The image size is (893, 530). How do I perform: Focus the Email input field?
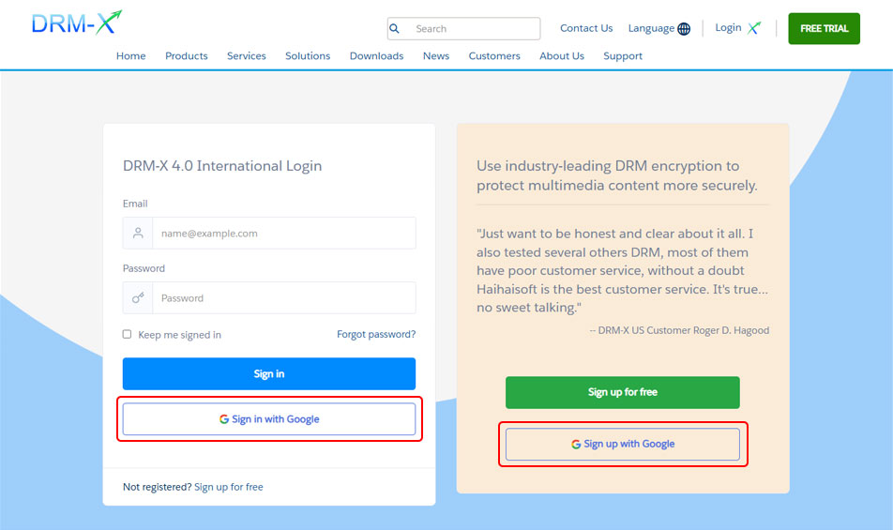click(x=283, y=233)
